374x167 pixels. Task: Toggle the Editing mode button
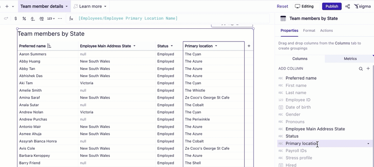[306, 6]
